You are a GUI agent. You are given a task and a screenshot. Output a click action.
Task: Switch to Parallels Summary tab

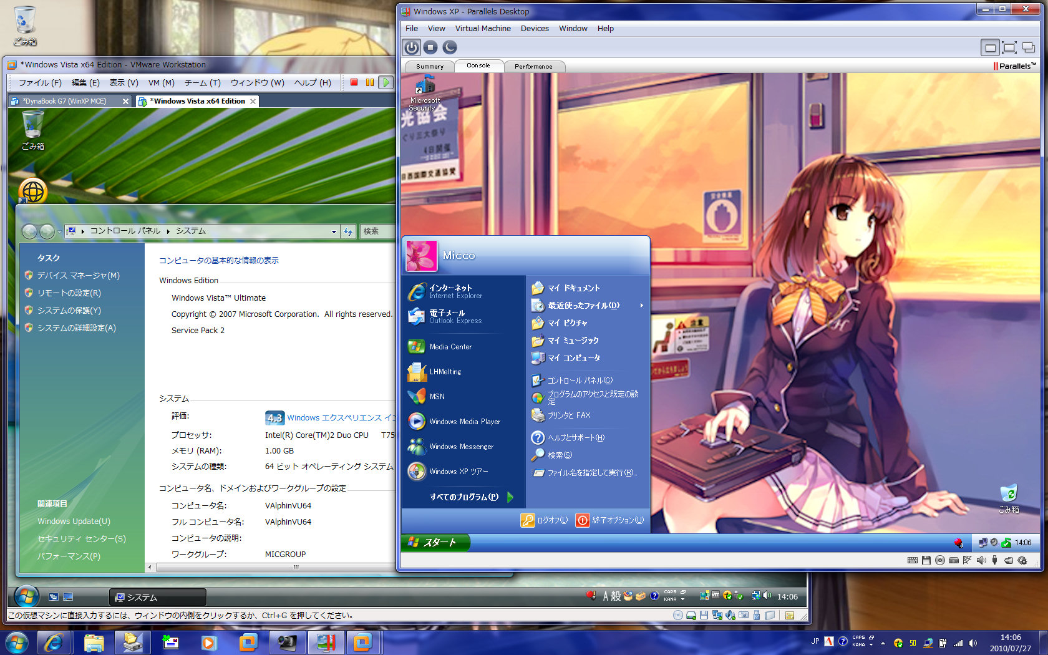[x=430, y=66]
